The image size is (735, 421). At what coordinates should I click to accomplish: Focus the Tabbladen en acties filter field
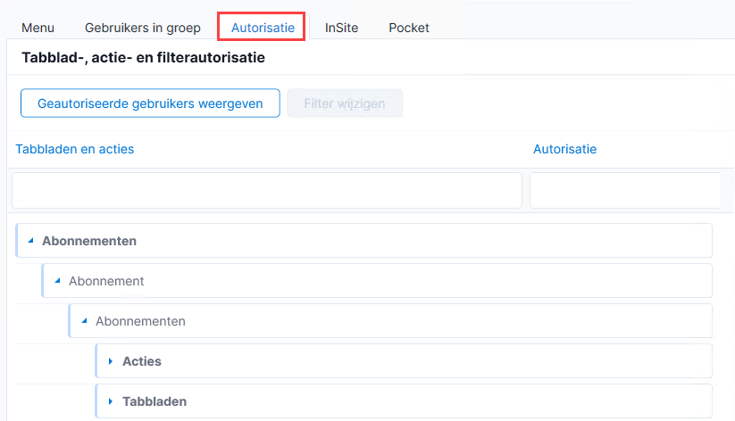[267, 190]
